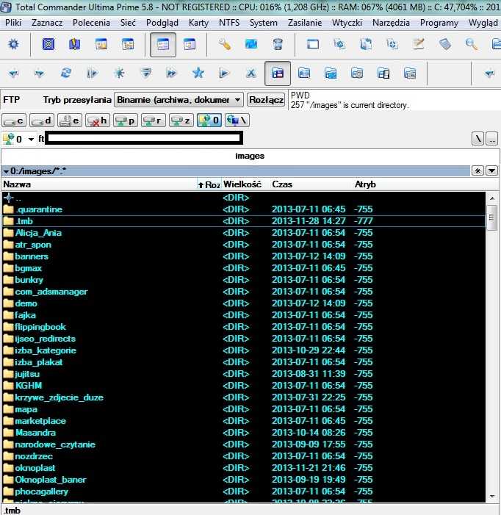This screenshot has height=515, width=501.
Task: Click the blue monitor graph icon
Action: point(251,44)
